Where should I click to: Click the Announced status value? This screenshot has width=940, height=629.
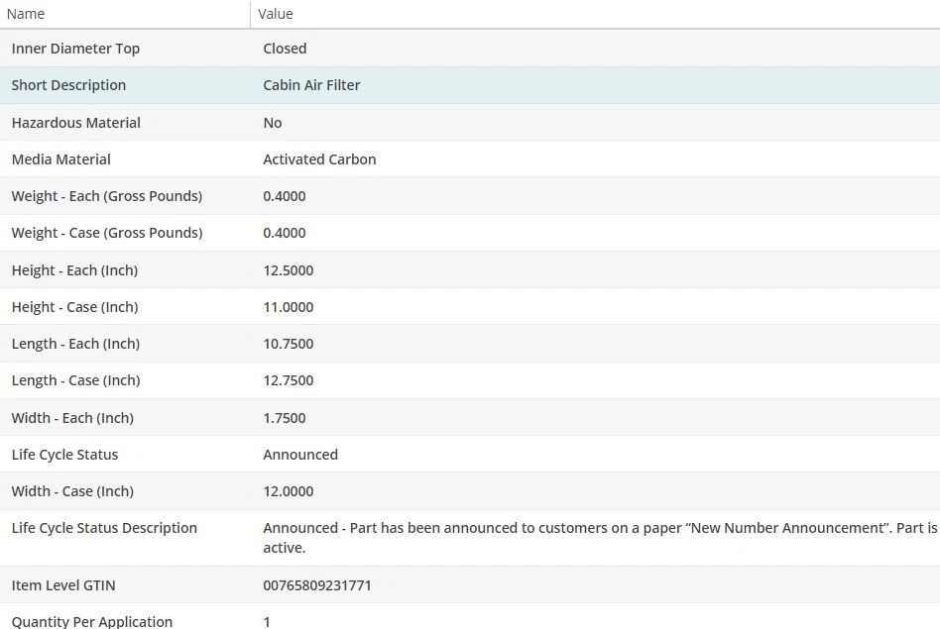coord(300,455)
